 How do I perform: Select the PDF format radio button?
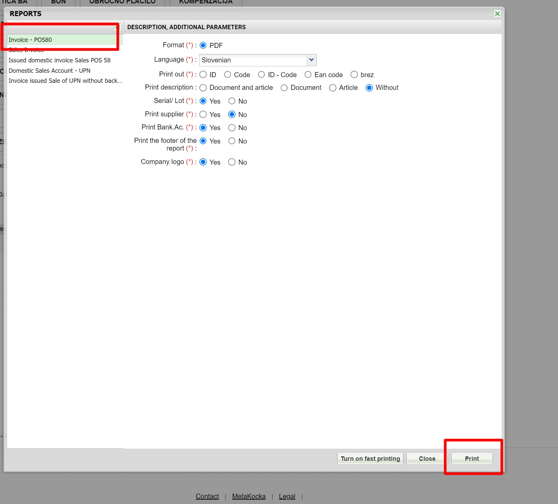[203, 45]
